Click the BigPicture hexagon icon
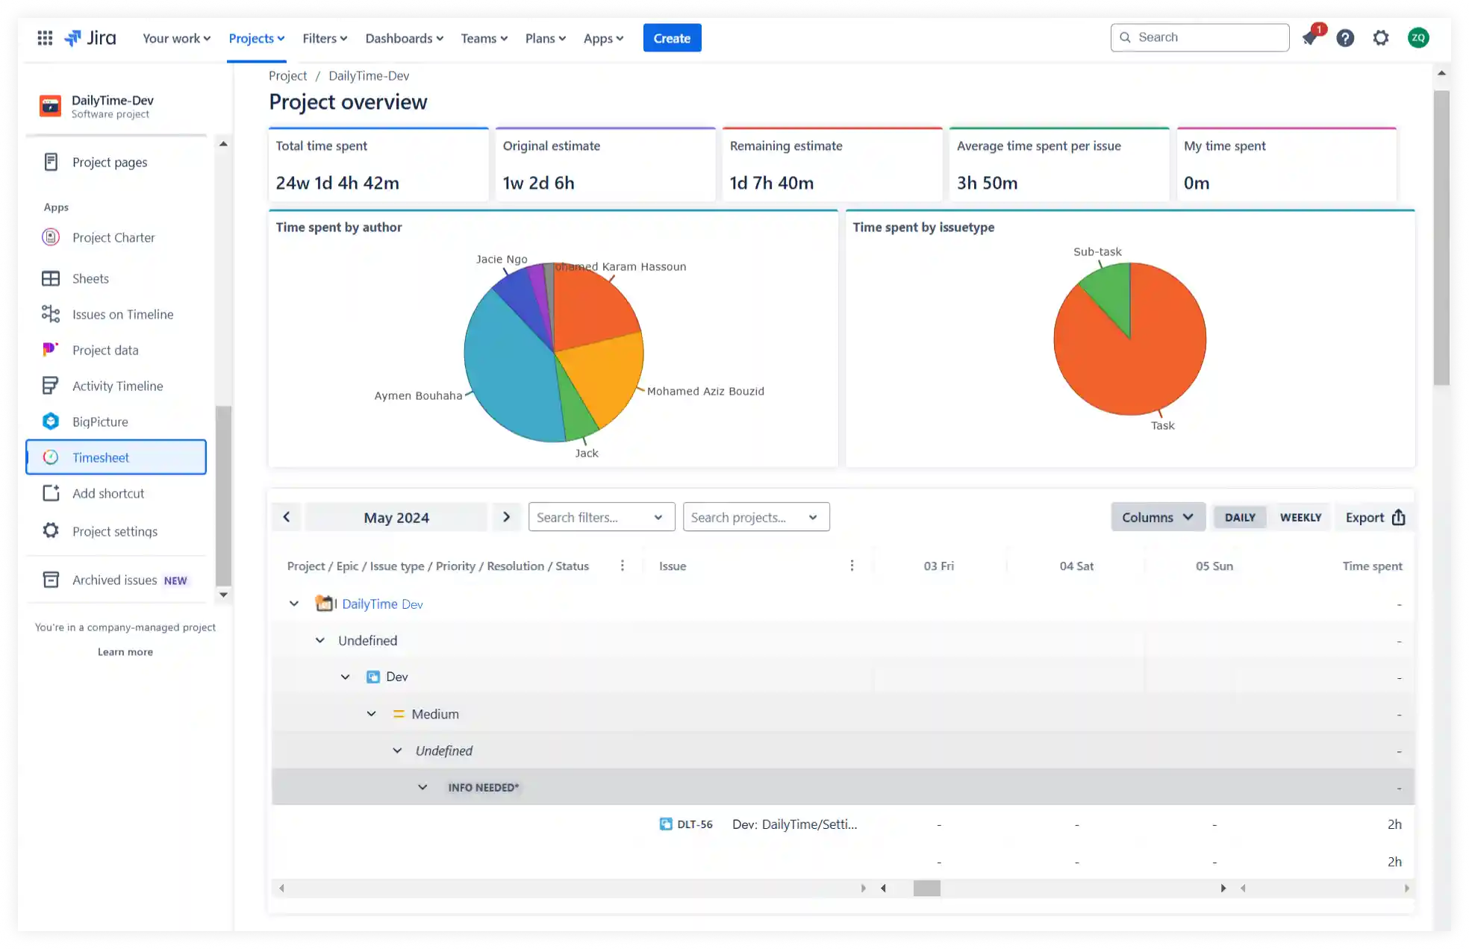1469x949 pixels. coord(51,422)
